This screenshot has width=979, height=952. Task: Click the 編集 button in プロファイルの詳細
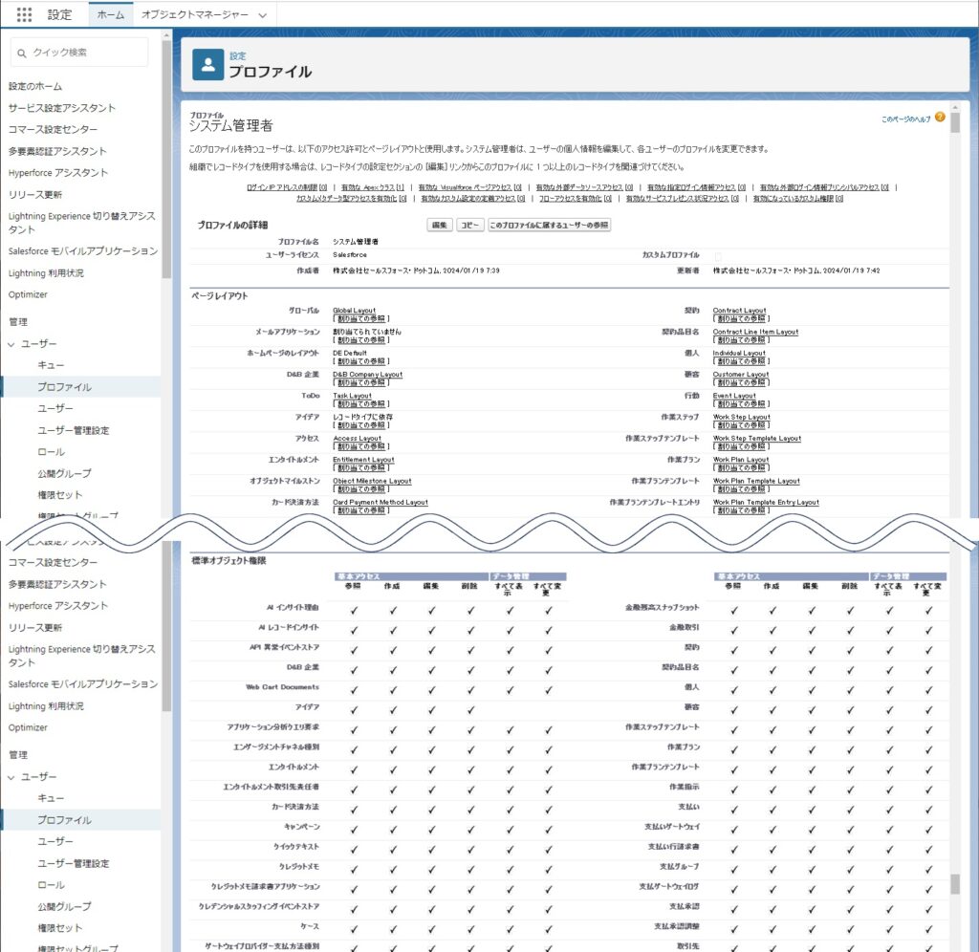click(x=439, y=225)
